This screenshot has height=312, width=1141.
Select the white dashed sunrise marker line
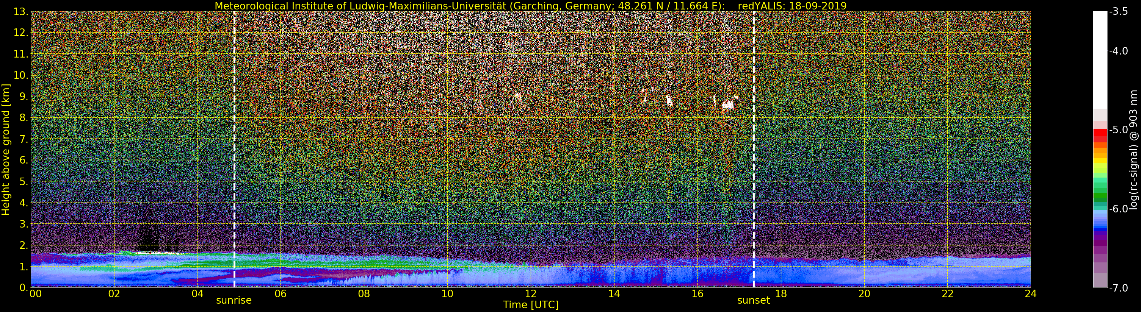[x=234, y=149]
